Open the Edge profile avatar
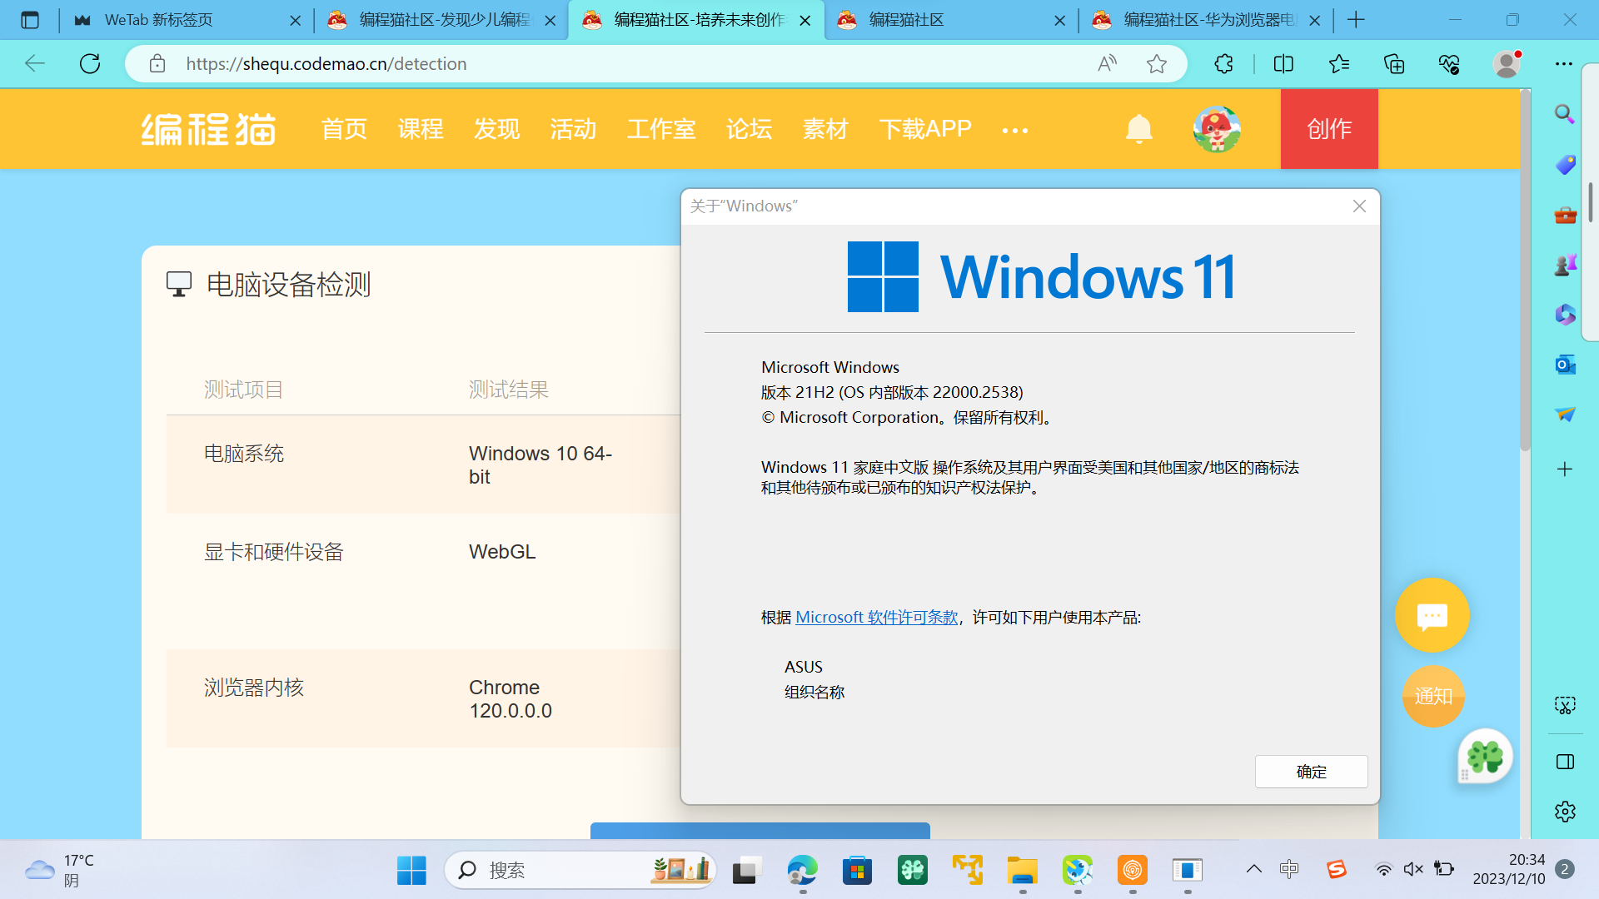This screenshot has height=899, width=1599. [x=1507, y=64]
